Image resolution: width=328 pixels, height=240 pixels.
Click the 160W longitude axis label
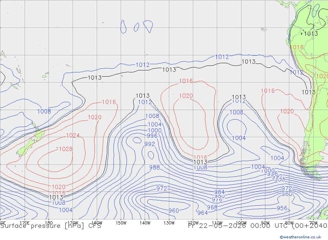(x=97, y=223)
